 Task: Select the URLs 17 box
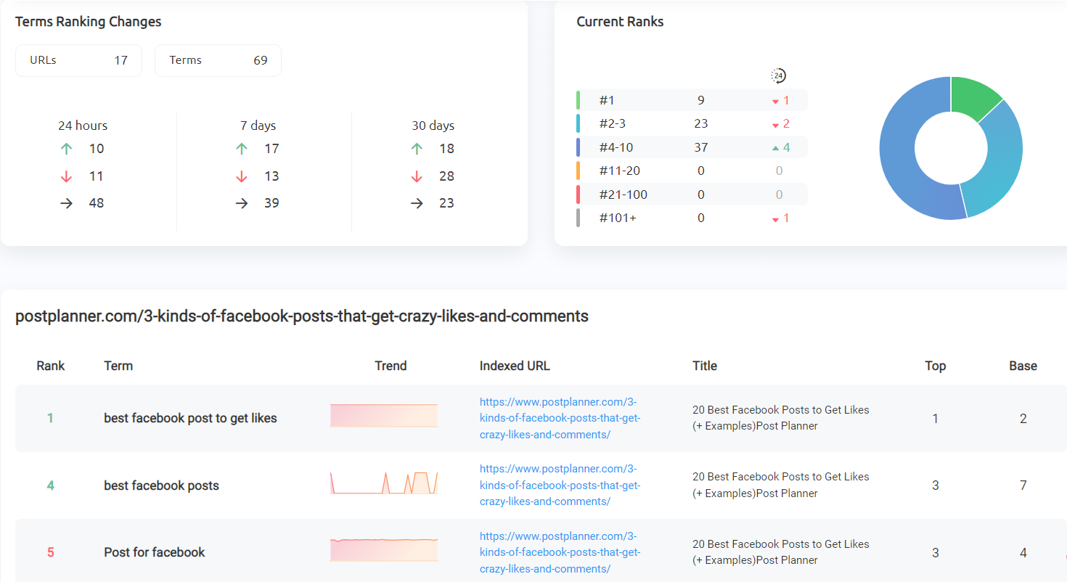78,60
